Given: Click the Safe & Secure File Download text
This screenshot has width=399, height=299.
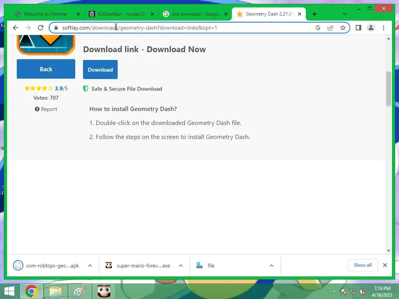Looking at the screenshot, I should click(127, 89).
